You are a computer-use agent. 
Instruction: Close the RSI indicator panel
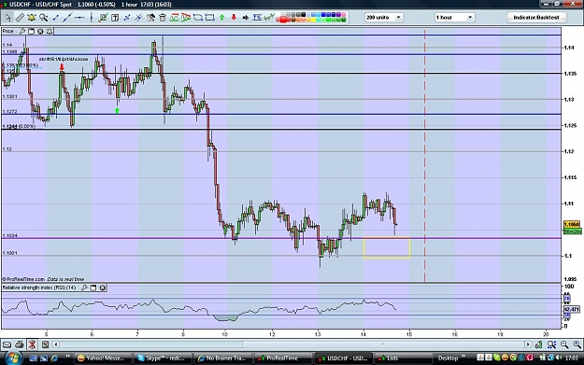point(102,288)
